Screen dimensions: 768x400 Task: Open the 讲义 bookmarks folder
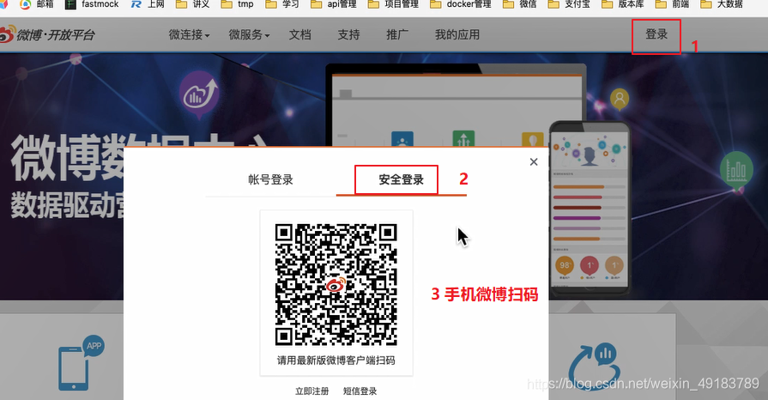click(x=192, y=4)
